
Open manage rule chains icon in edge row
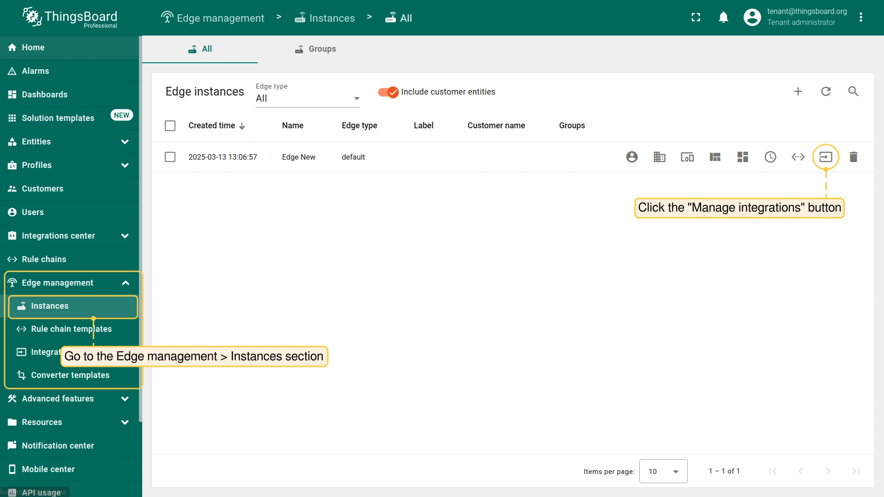[798, 157]
